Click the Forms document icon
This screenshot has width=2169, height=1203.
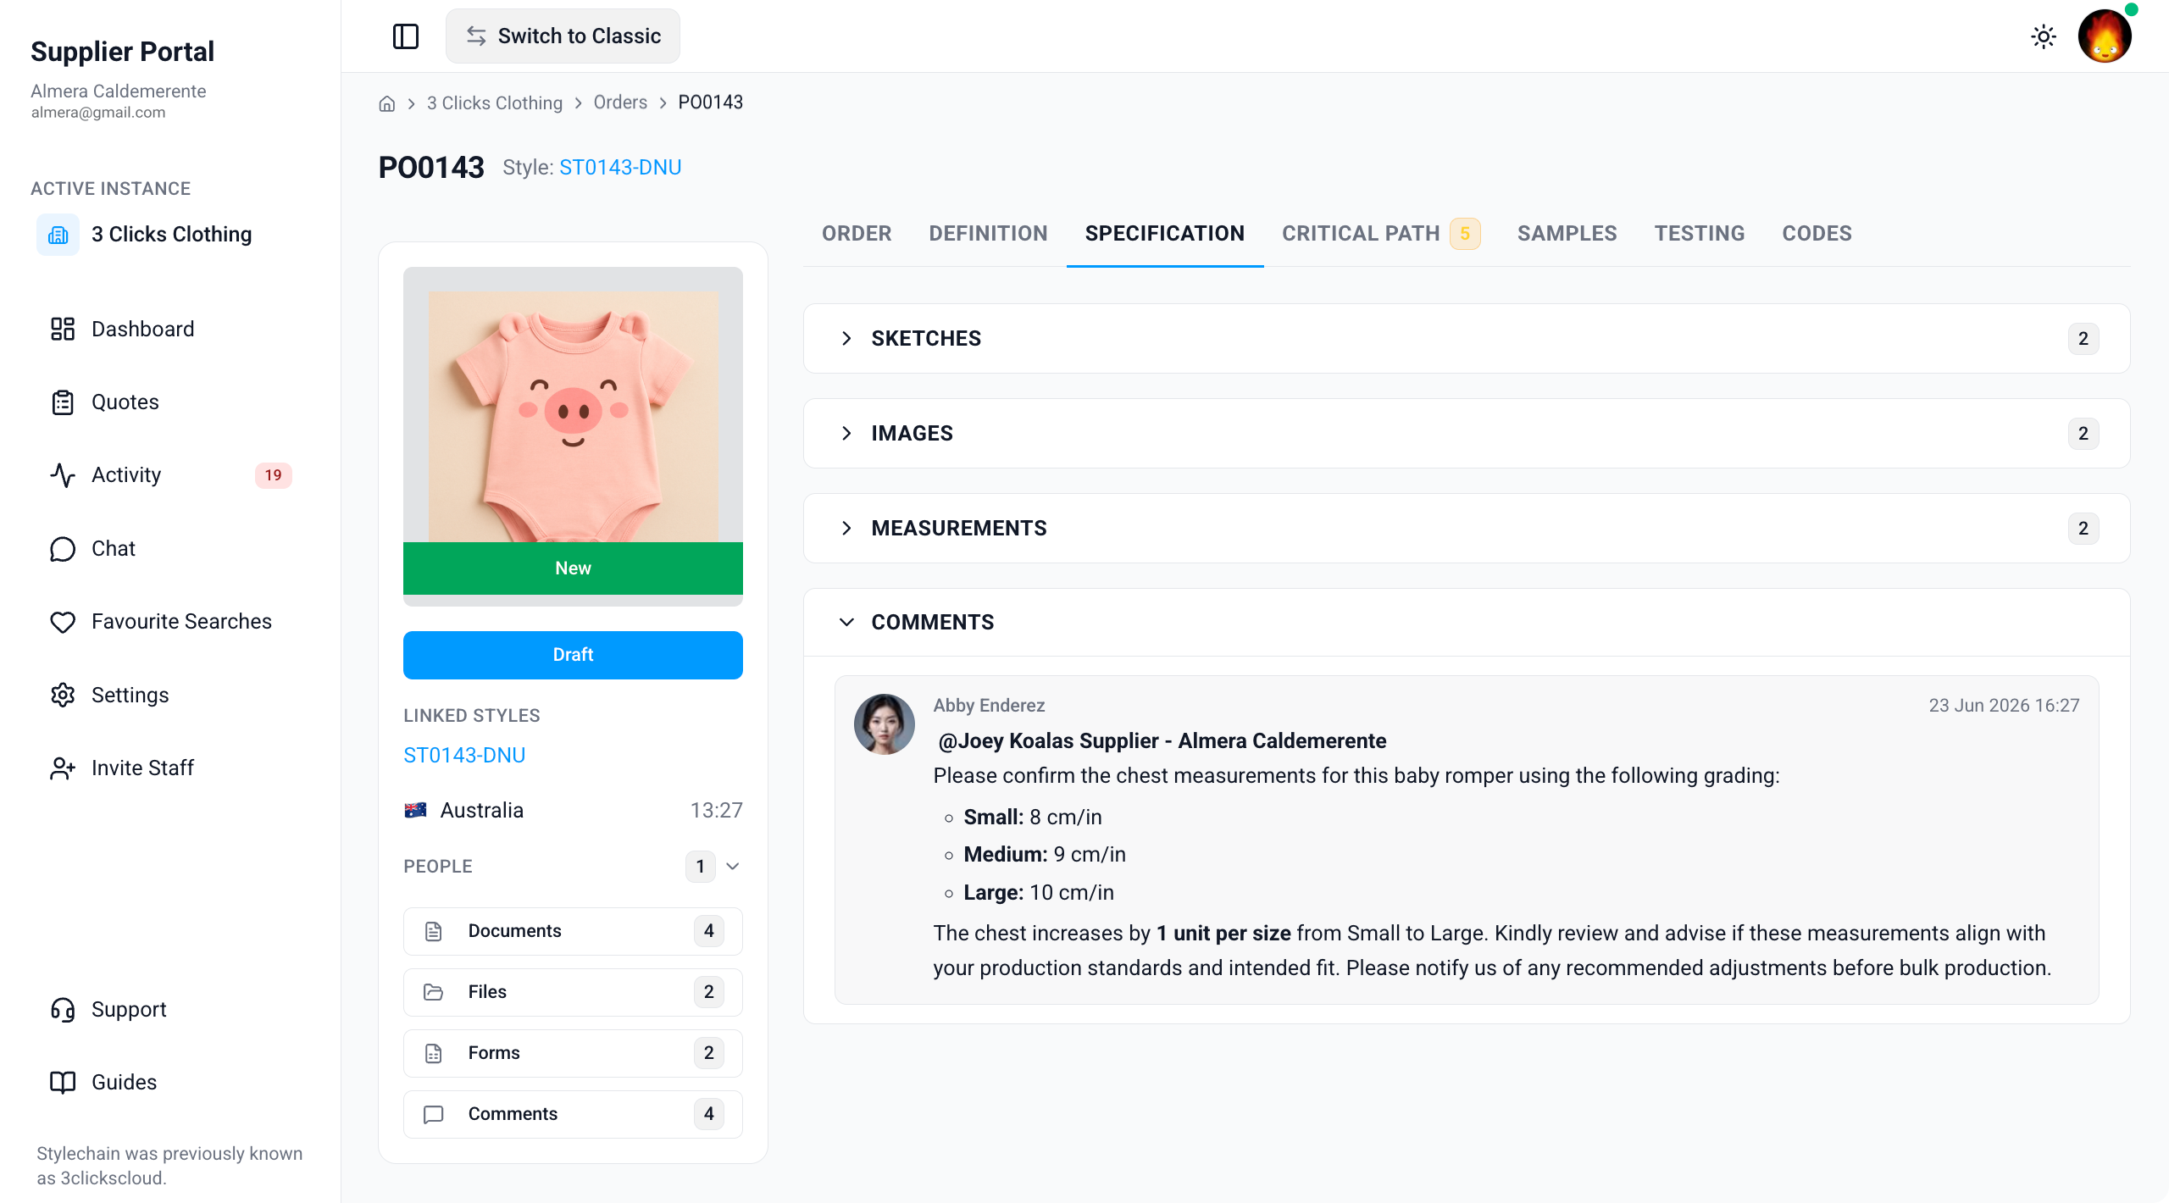[434, 1054]
